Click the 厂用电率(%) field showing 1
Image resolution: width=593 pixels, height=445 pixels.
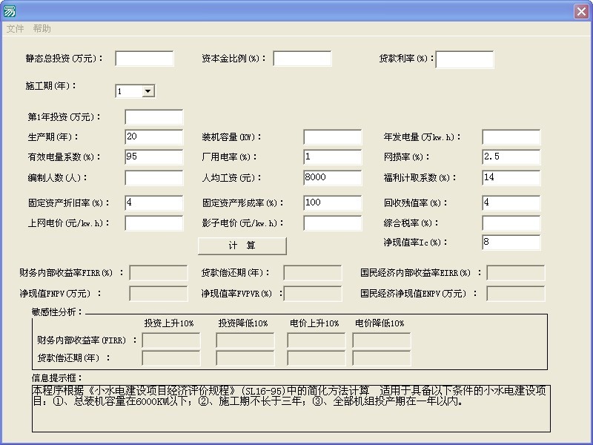332,157
